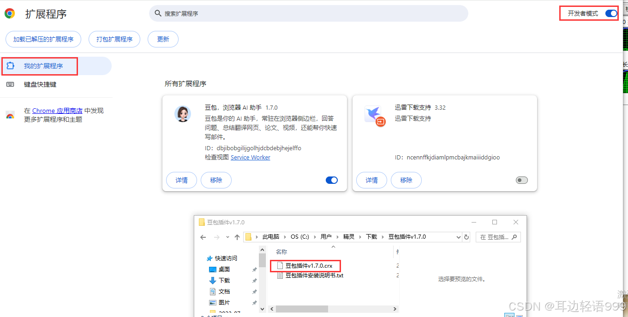This screenshot has width=628, height=317.
Task: Click the 搜索扩展程序 search field
Action: (308, 13)
